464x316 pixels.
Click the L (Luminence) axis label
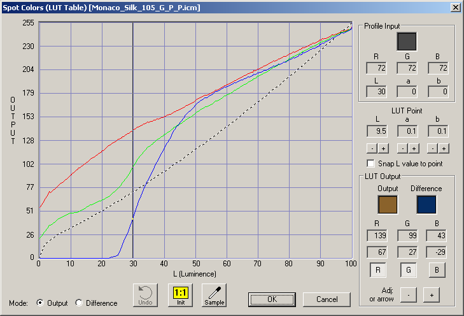point(195,274)
